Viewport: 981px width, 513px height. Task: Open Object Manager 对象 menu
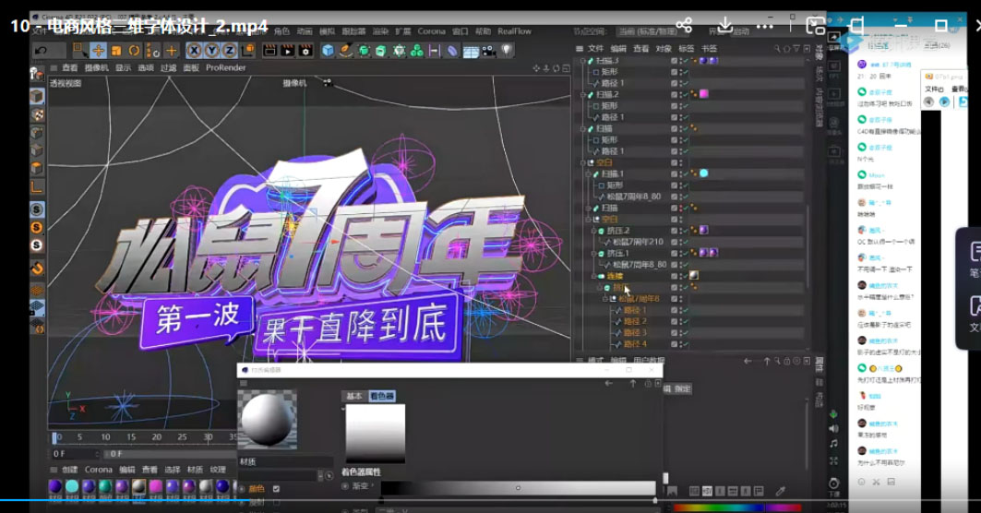664,48
